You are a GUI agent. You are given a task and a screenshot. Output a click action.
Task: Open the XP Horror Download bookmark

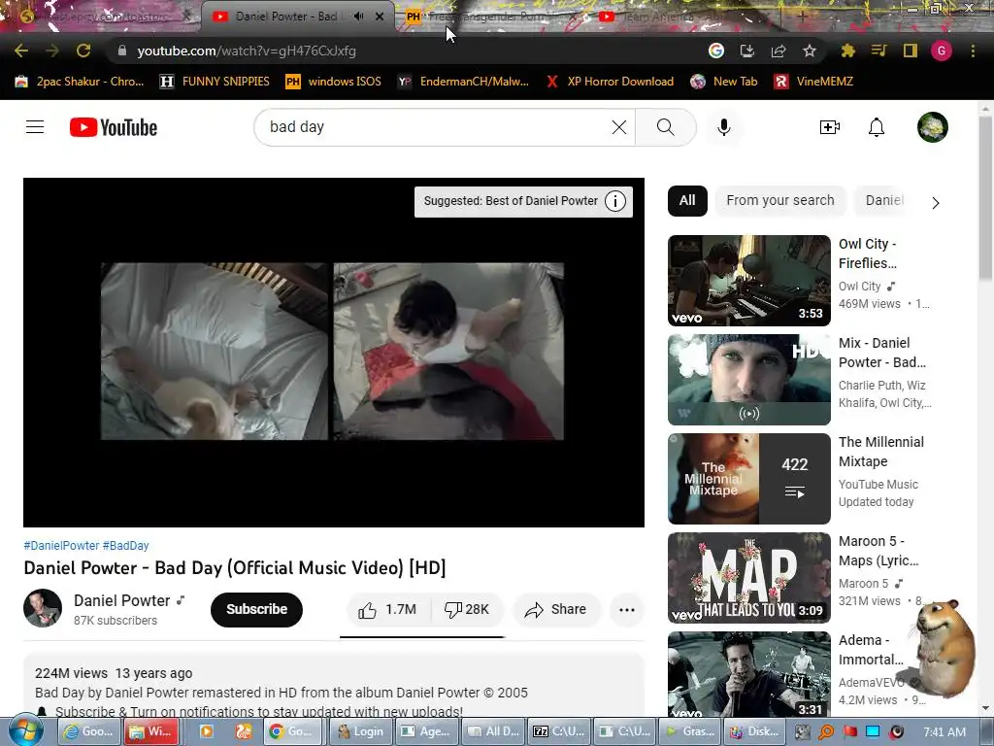610,82
